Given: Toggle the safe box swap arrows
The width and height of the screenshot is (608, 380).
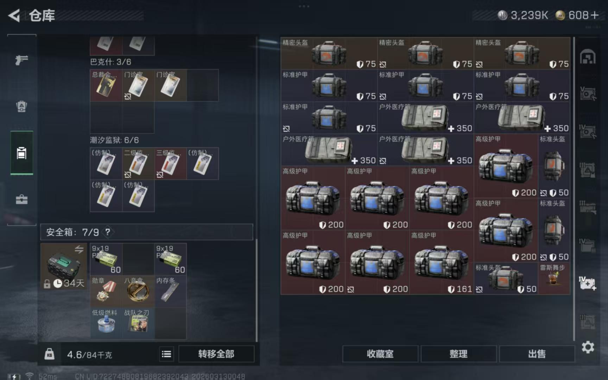Looking at the screenshot, I should tap(79, 249).
